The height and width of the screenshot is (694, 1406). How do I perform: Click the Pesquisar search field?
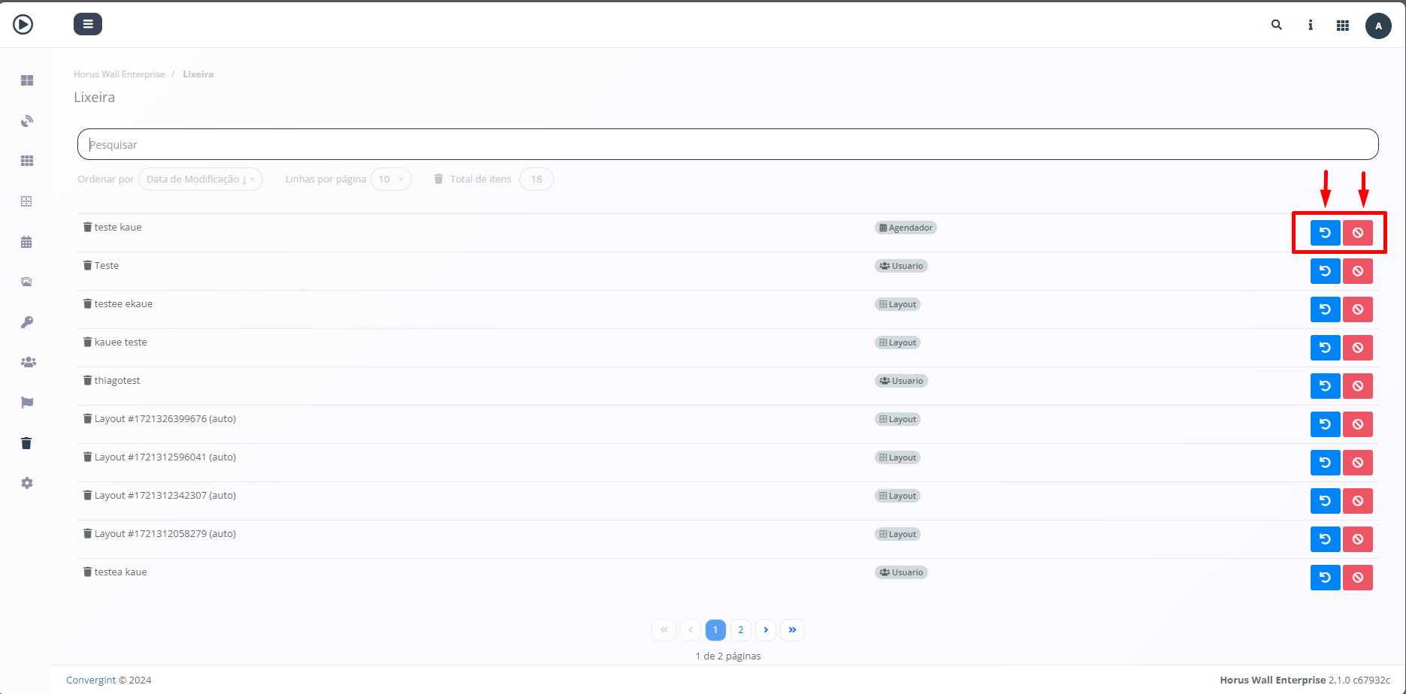tap(727, 144)
